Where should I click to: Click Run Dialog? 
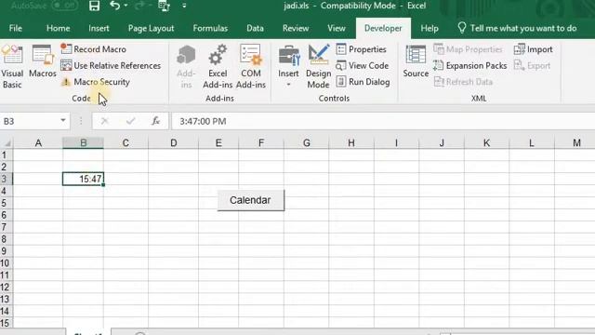pos(364,82)
